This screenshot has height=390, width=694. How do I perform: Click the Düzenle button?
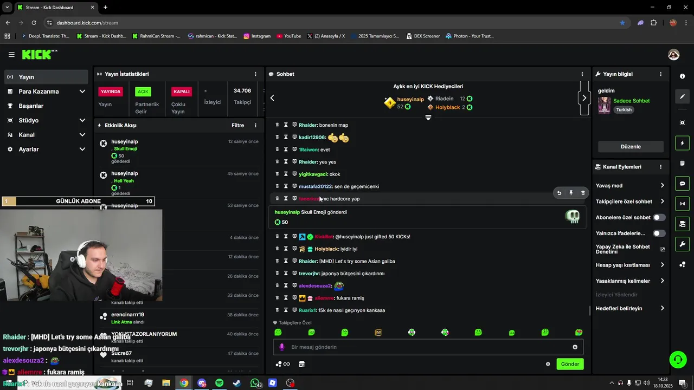[x=631, y=146]
